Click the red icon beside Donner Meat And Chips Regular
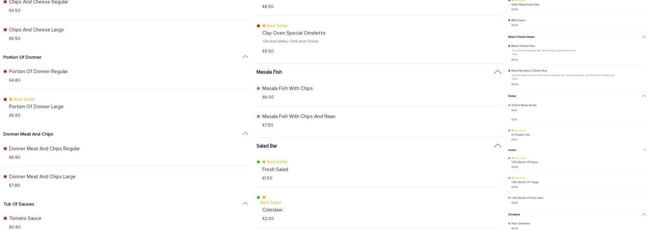 click(x=5, y=149)
